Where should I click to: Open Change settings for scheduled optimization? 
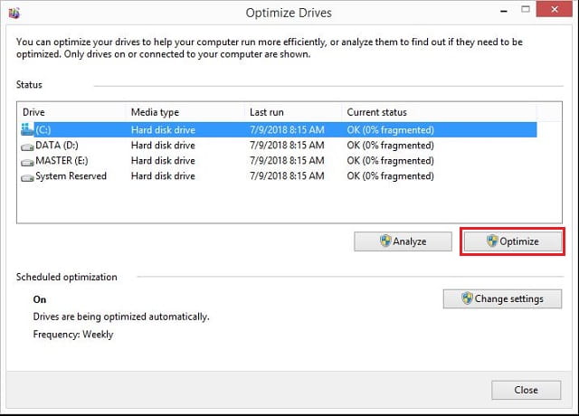click(x=502, y=298)
